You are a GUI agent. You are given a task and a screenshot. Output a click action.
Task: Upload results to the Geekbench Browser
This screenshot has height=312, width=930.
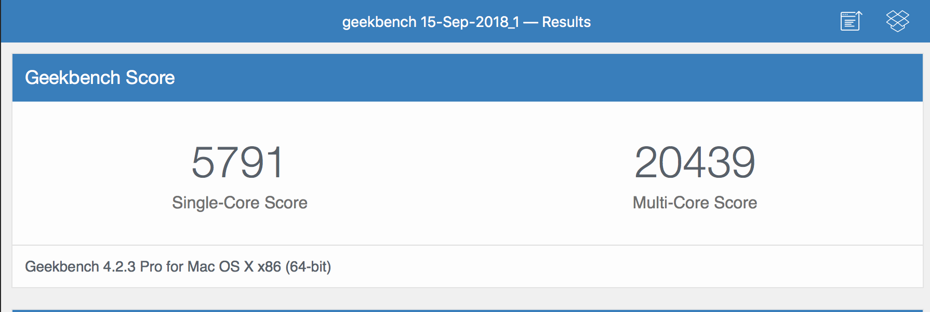click(x=851, y=21)
